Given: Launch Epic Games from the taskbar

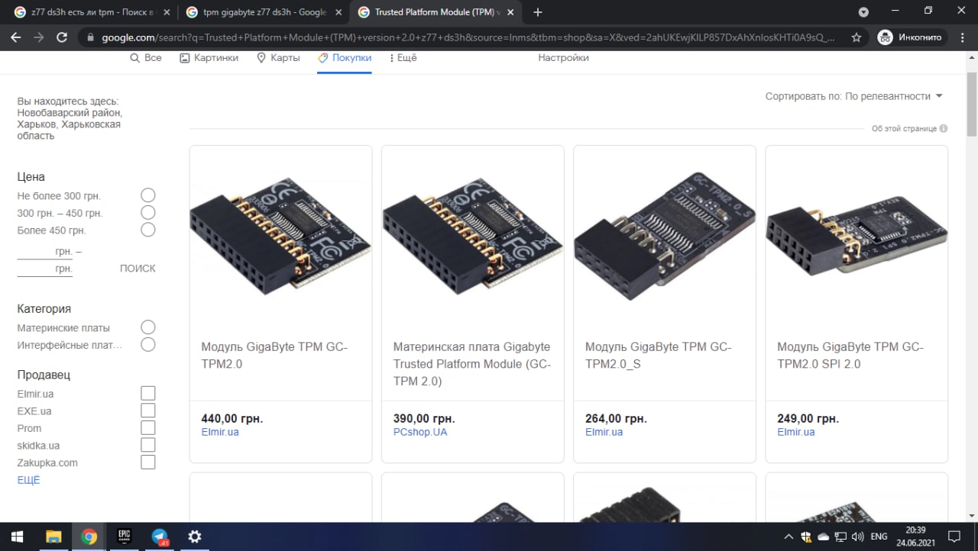Looking at the screenshot, I should coord(124,536).
